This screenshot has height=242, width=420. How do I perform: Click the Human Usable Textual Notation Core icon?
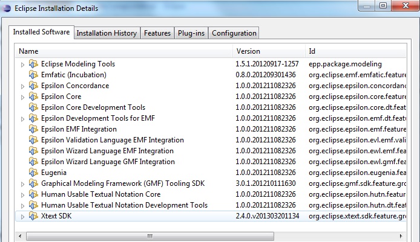pyautogui.click(x=33, y=194)
